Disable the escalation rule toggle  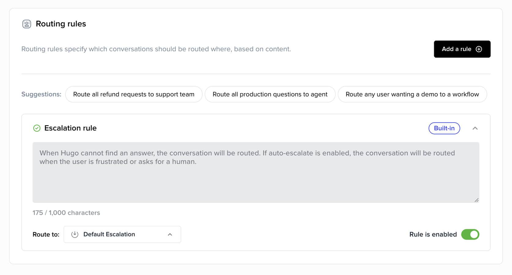pyautogui.click(x=470, y=234)
